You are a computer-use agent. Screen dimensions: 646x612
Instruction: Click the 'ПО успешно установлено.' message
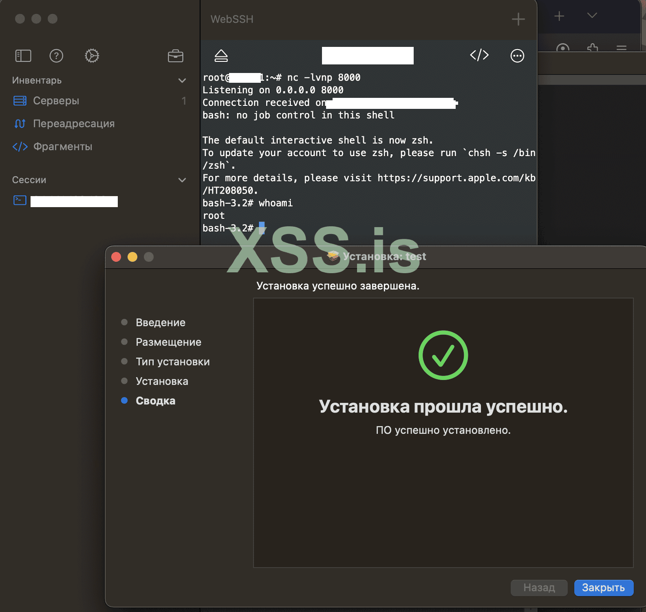(443, 430)
